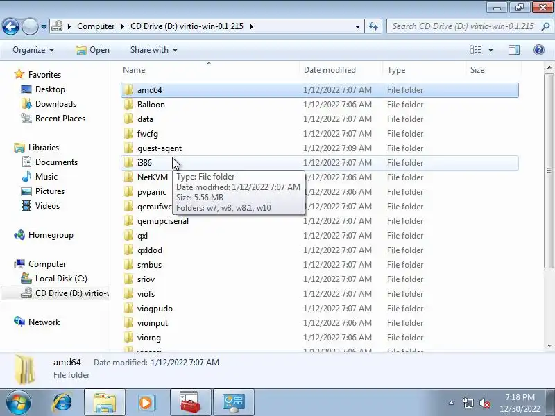The width and height of the screenshot is (555, 416).
Task: Open Help with the question mark icon
Action: tap(539, 50)
